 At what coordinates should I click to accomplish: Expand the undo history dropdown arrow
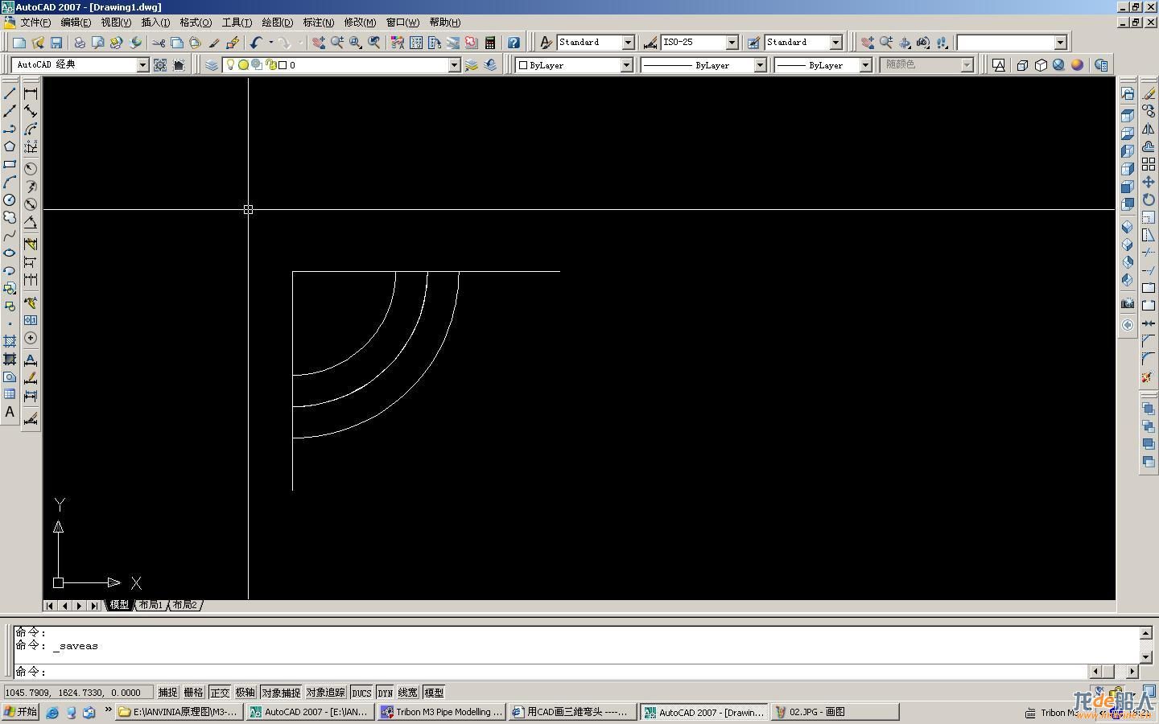(x=270, y=43)
